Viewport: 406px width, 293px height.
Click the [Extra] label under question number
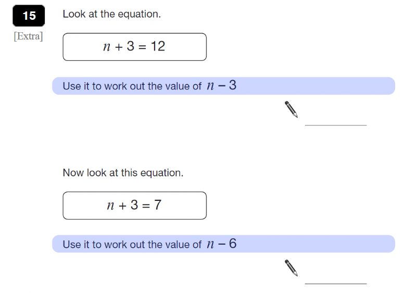[x=28, y=36]
